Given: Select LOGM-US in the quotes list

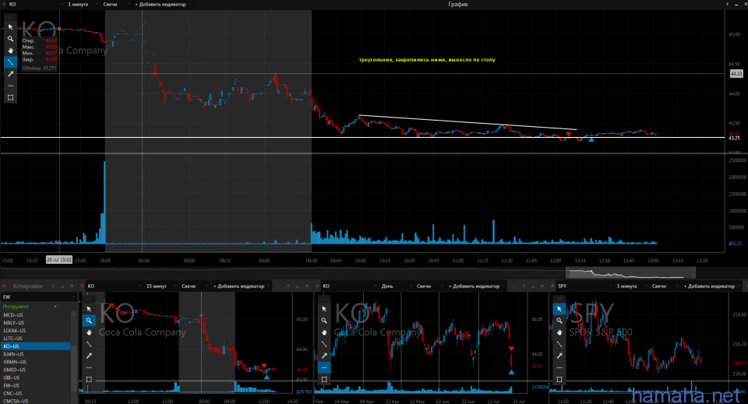Looking at the screenshot, I should point(36,331).
